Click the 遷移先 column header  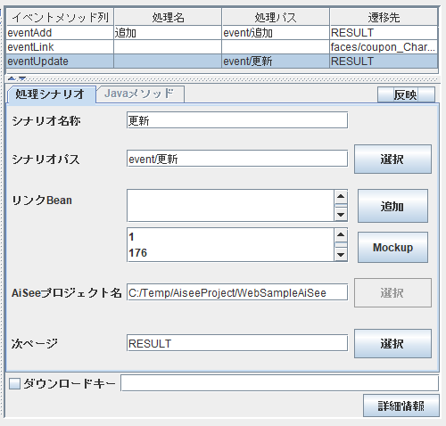(384, 17)
